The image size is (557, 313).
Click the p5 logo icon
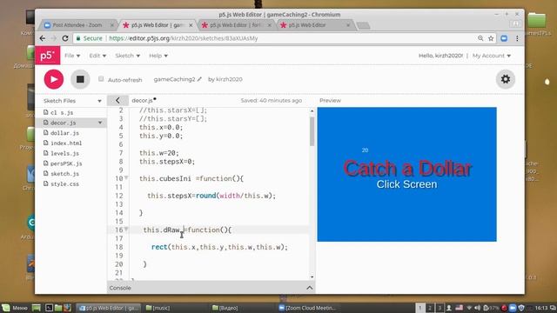47,56
